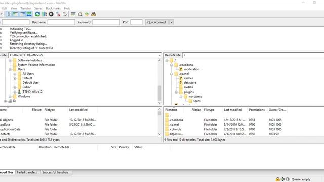Collapse the .cpaddons remote folder
This screenshot has width=324, height=182.
171,65
